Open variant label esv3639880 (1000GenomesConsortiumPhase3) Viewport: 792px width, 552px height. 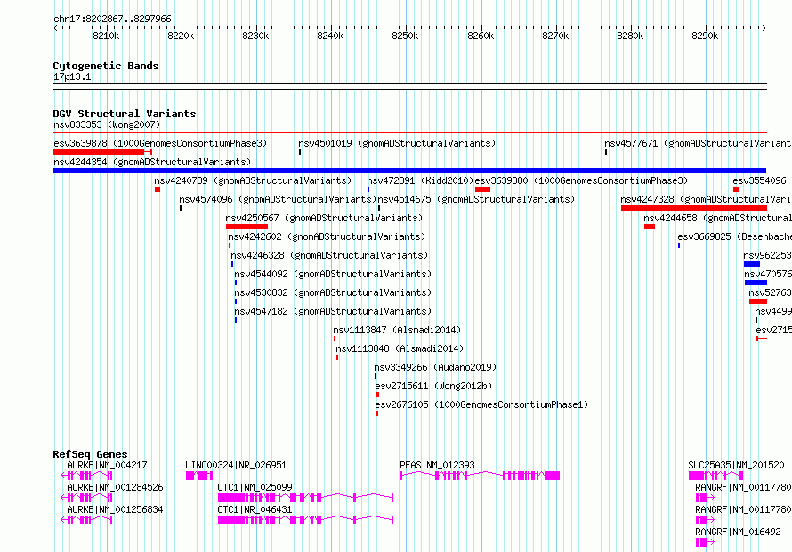(x=581, y=180)
